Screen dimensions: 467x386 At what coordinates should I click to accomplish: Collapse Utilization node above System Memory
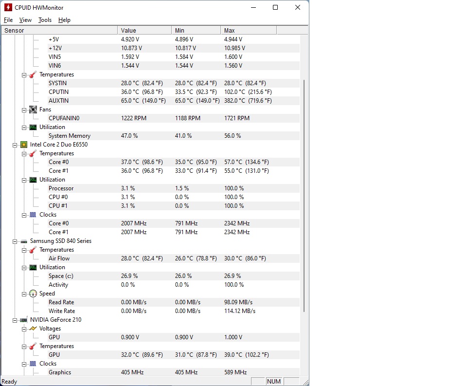click(x=24, y=128)
